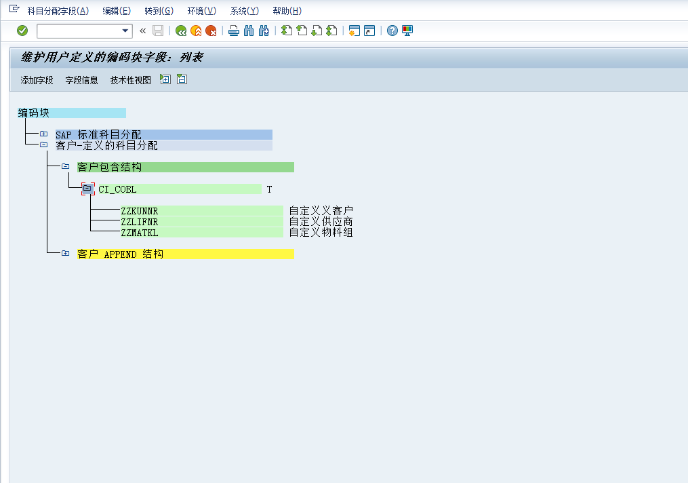This screenshot has width=688, height=483.
Task: Click the Expand subtree icon in application toolbar
Action: (x=165, y=79)
